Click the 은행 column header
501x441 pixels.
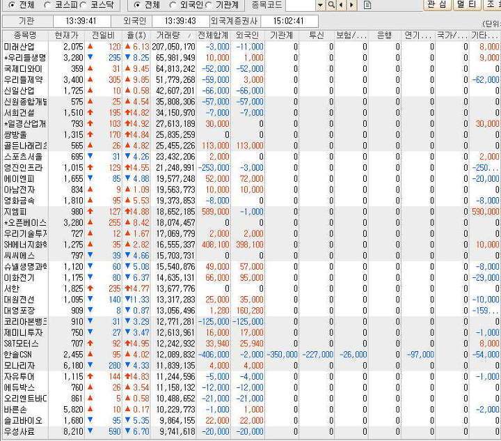pos(384,35)
